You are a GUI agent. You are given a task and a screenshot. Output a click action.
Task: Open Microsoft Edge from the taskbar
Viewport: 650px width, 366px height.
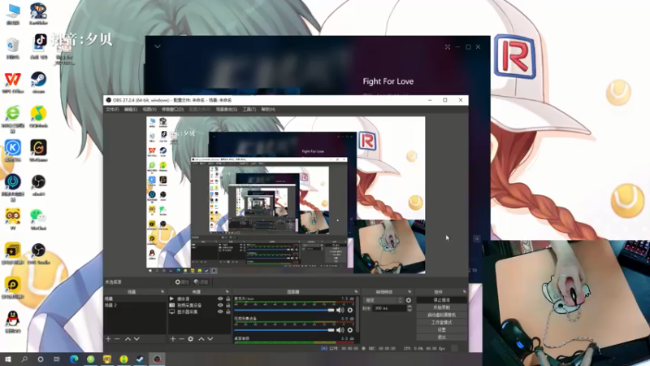tap(74, 359)
